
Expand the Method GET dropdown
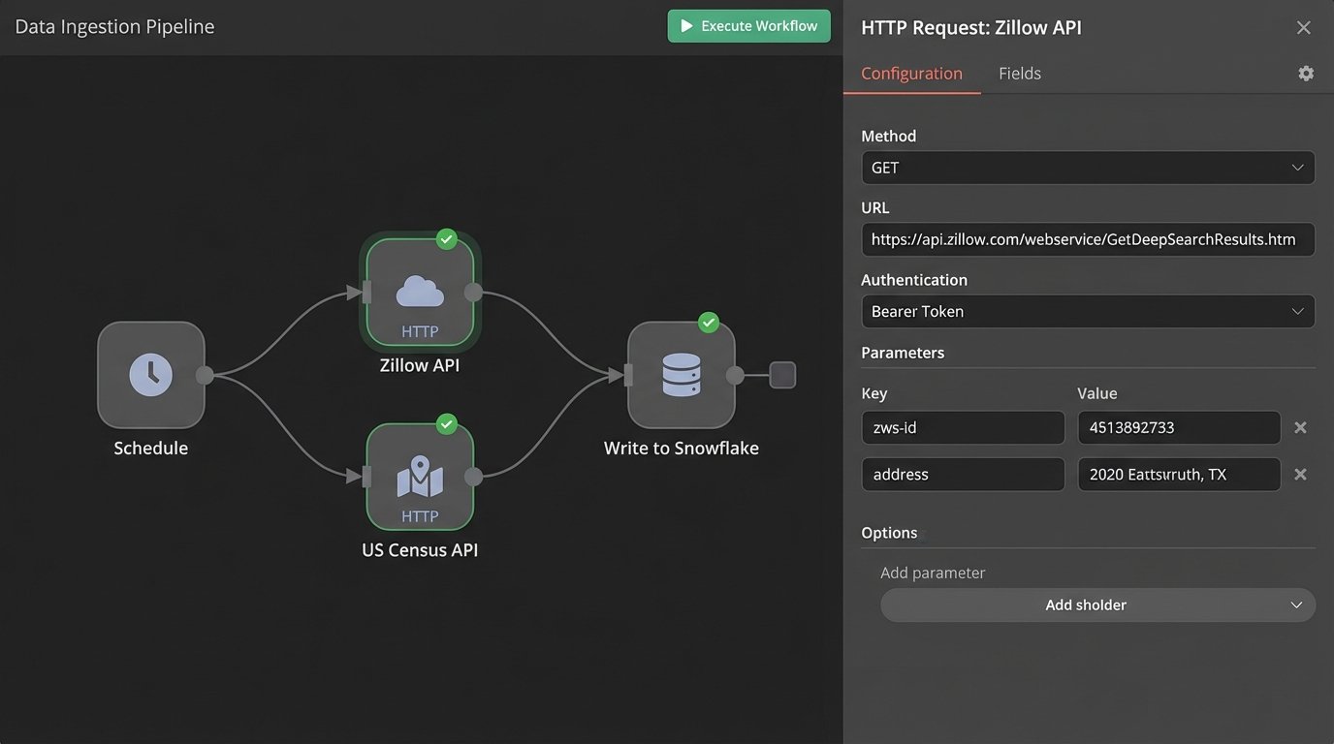click(x=1087, y=168)
